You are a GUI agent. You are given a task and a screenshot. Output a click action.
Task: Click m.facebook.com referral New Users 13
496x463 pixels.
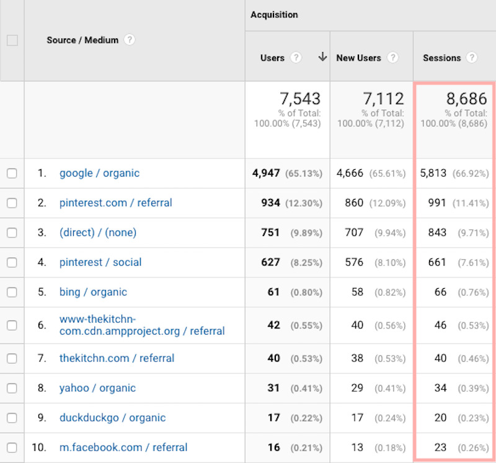pyautogui.click(x=358, y=447)
